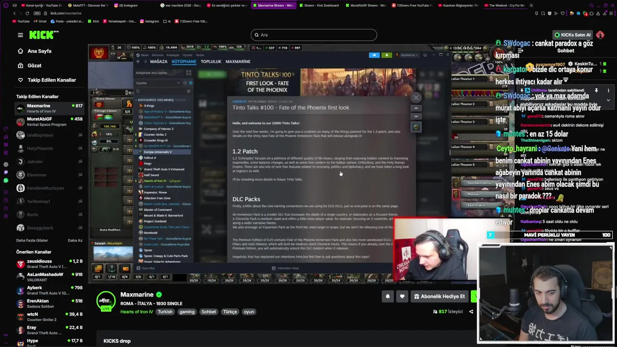Unpin icon on pinned chat message
The width and height of the screenshot is (617, 347).
point(596,90)
